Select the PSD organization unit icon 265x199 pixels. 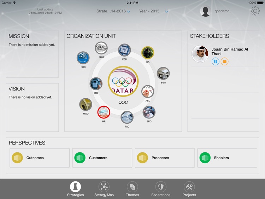pyautogui.click(x=124, y=50)
